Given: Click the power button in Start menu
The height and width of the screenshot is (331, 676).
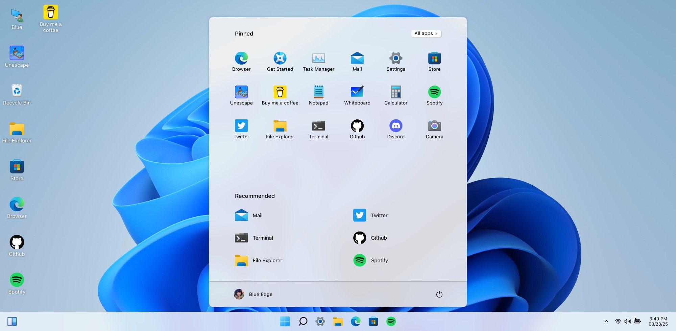Looking at the screenshot, I should click(x=439, y=294).
